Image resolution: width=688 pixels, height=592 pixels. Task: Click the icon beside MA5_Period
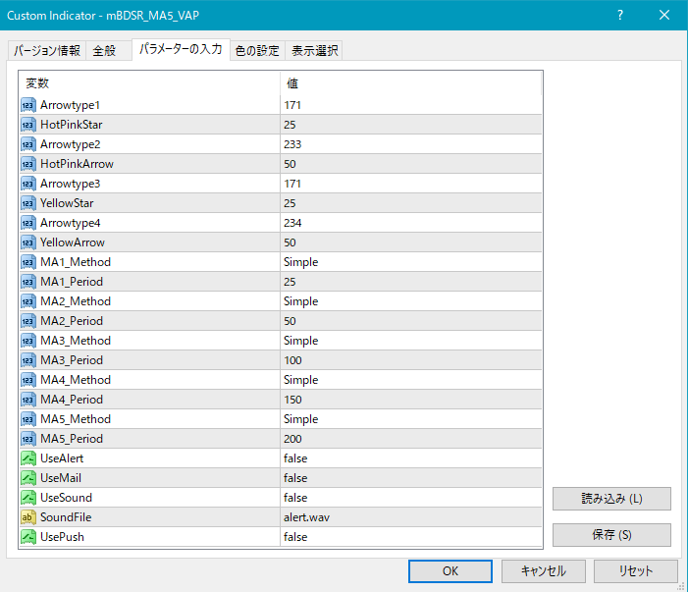(x=28, y=439)
